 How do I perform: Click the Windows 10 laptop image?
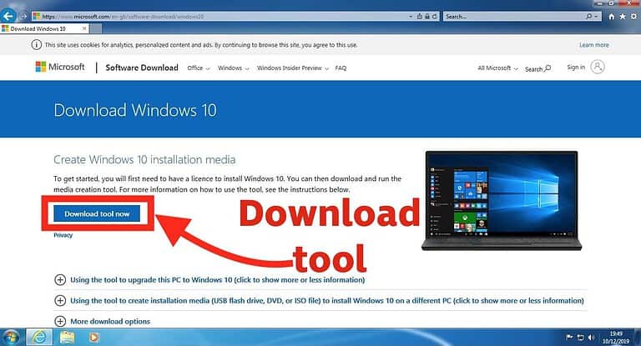(x=502, y=200)
